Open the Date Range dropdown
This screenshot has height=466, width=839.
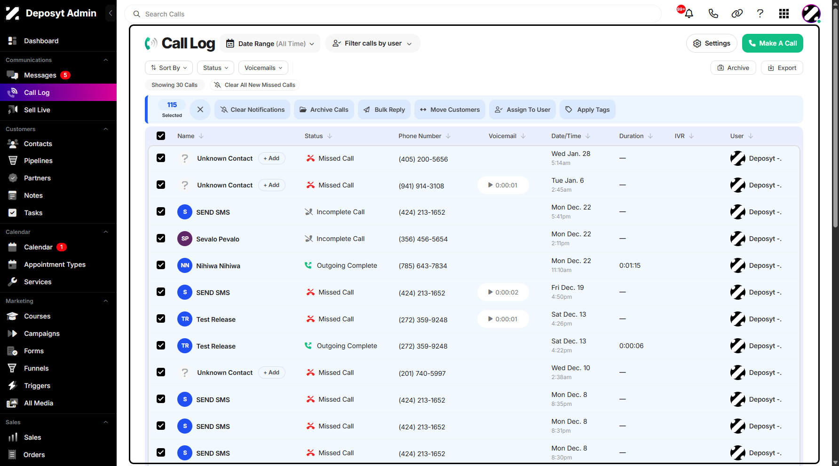[x=270, y=43]
